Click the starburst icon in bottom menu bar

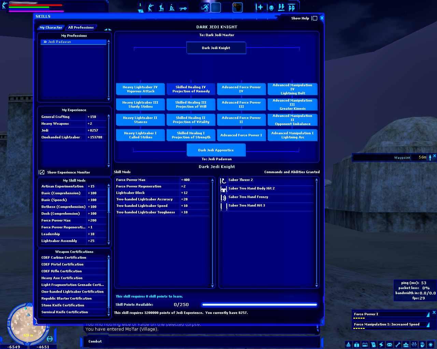click(x=431, y=345)
